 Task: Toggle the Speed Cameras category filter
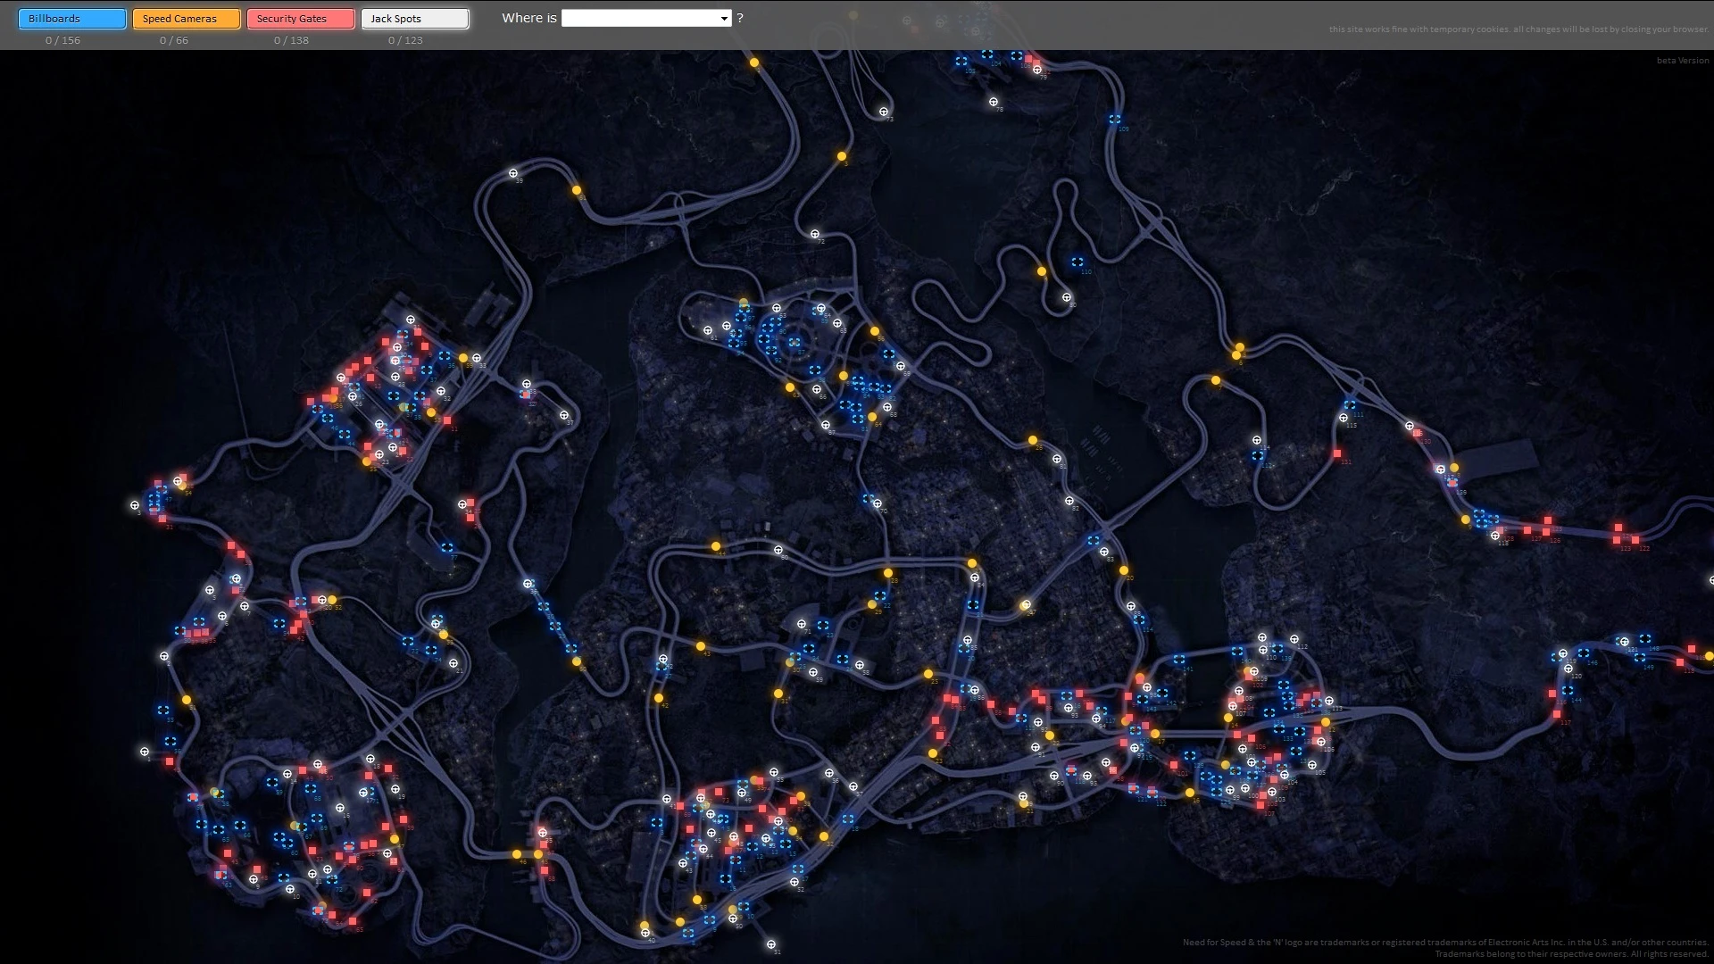[187, 18]
